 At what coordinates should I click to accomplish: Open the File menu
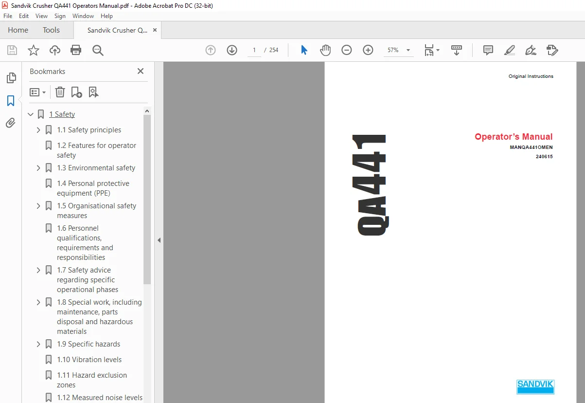tap(8, 16)
